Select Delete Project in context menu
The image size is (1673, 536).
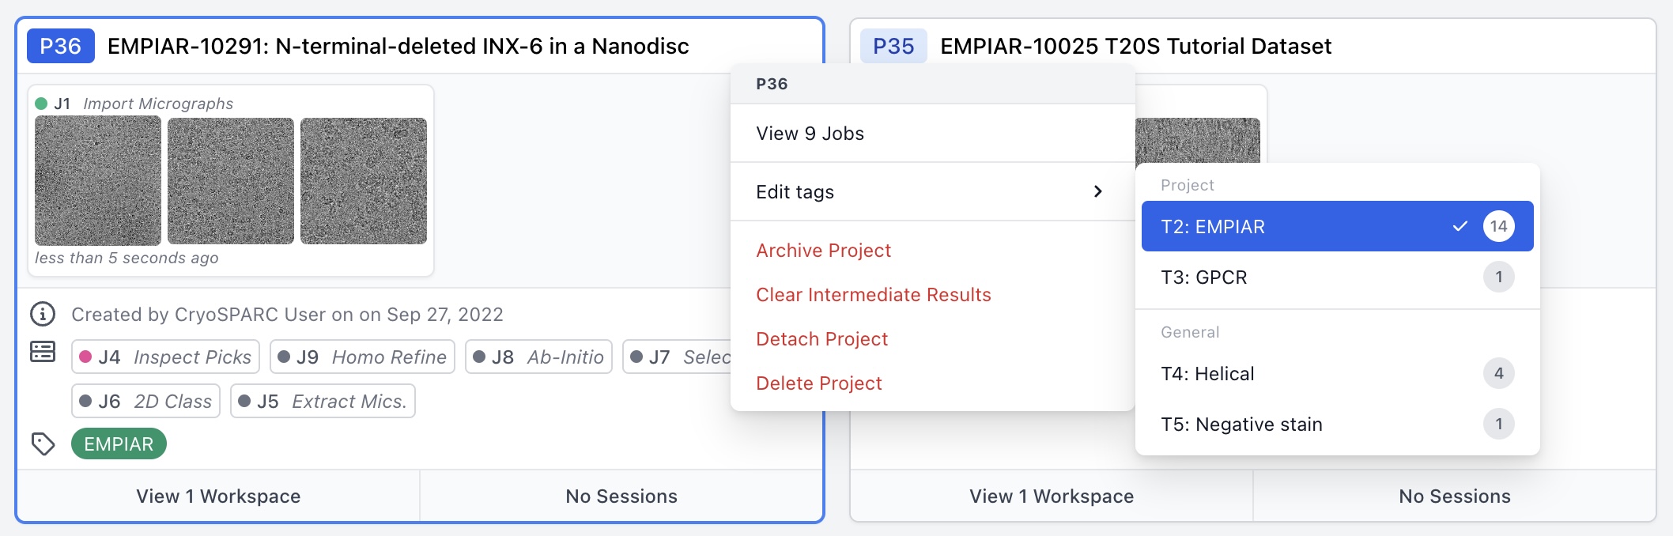coord(818,383)
